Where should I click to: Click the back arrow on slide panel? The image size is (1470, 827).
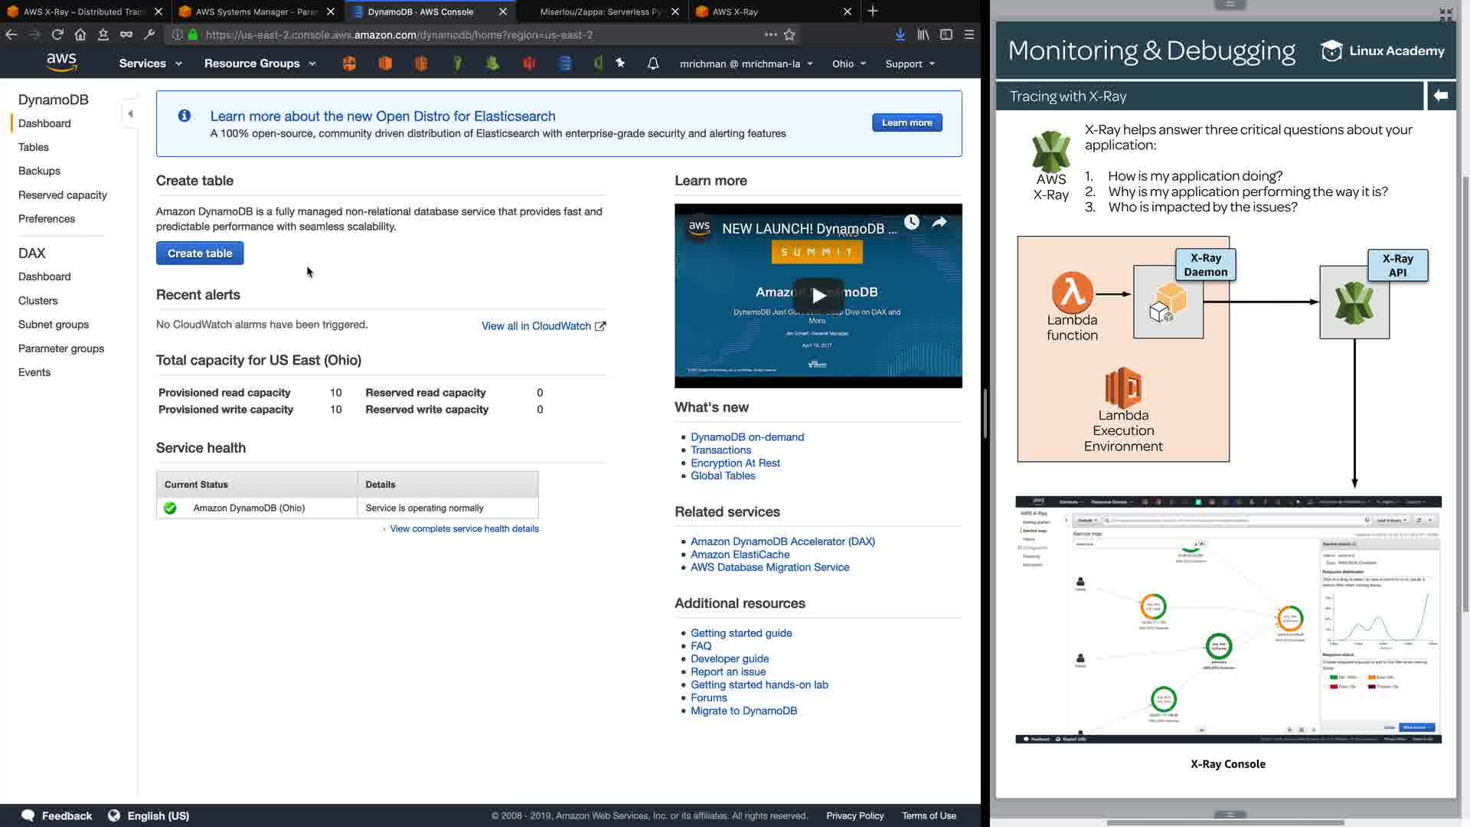[1441, 96]
